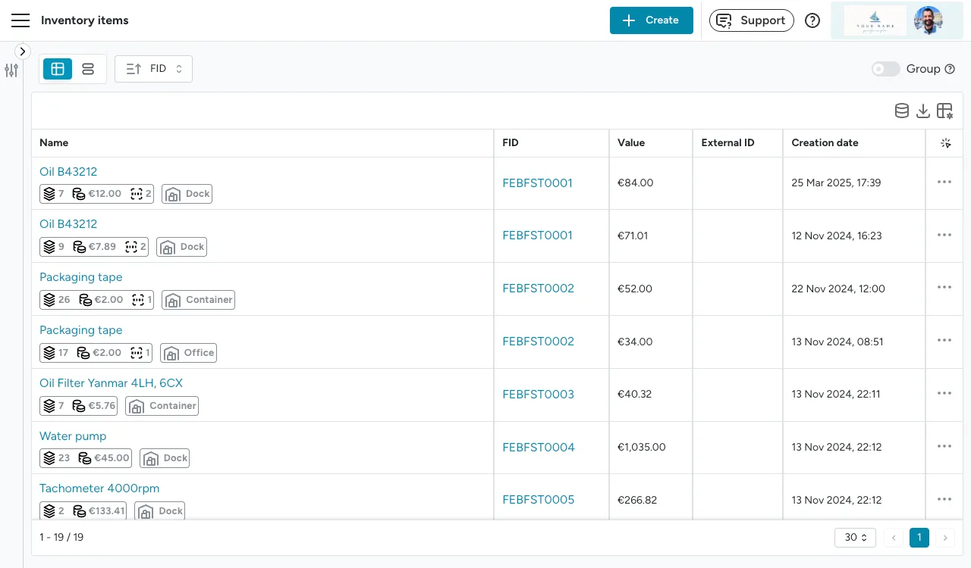Open table column settings icon
This screenshot has height=568, width=971.
coord(944,111)
